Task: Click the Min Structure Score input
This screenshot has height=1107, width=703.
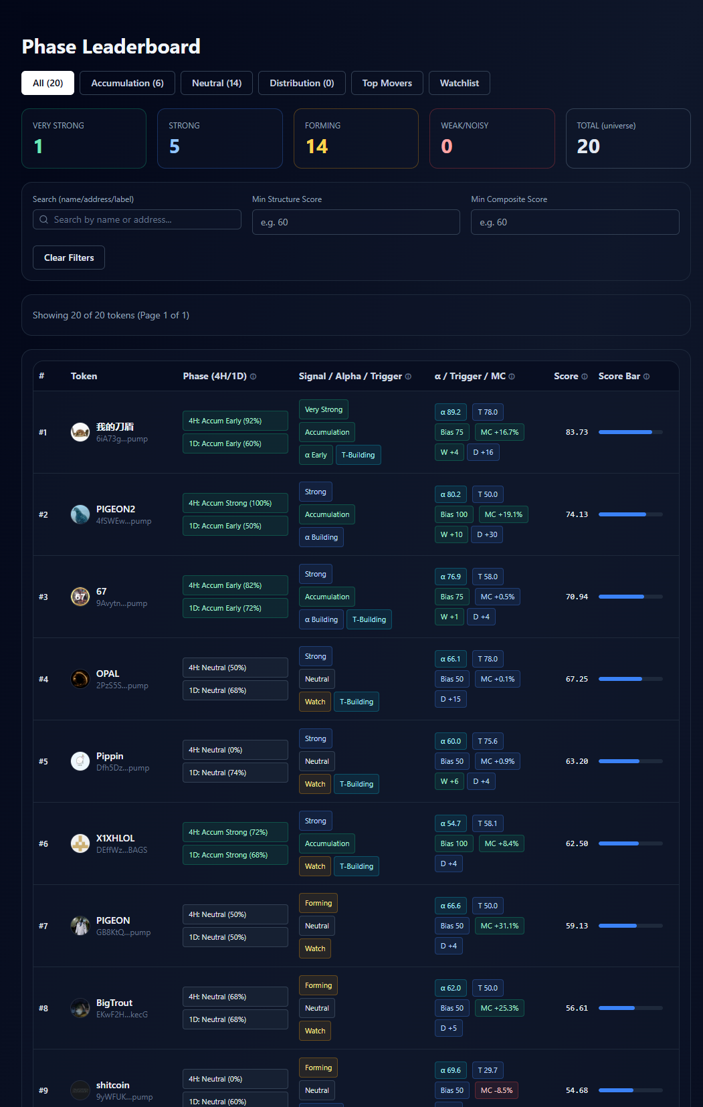Action: point(356,222)
